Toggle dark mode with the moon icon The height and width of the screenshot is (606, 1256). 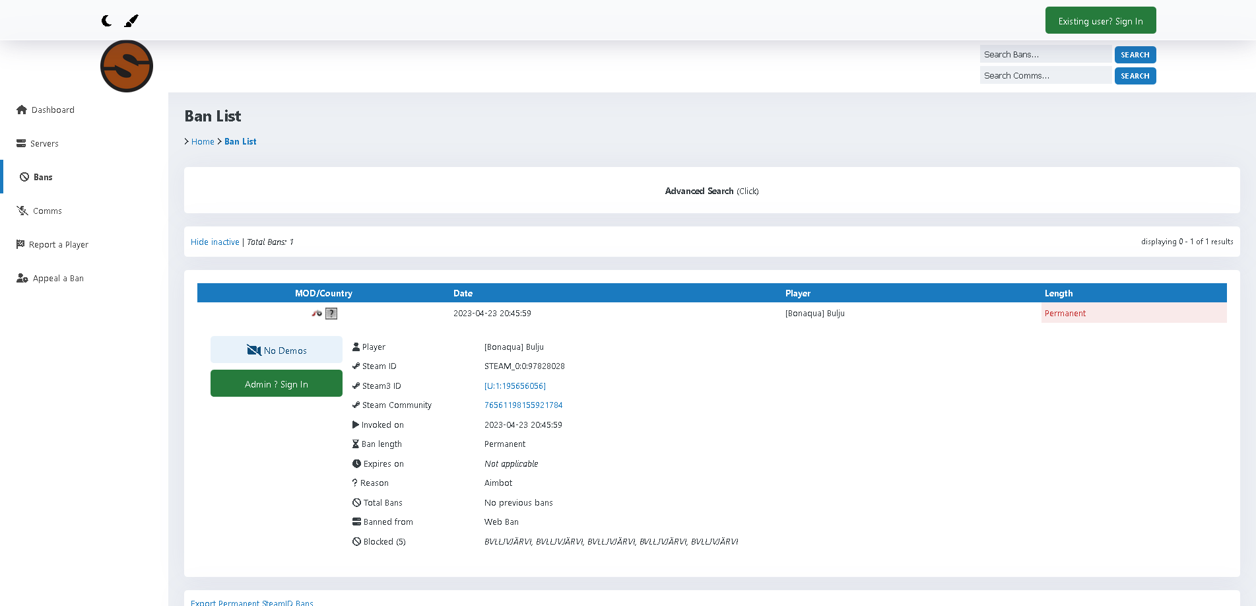[x=107, y=21]
